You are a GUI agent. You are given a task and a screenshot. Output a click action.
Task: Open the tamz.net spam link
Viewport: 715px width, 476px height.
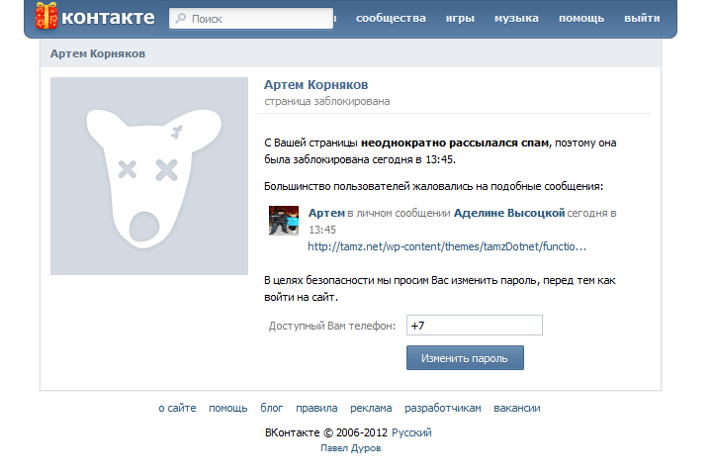tap(447, 246)
